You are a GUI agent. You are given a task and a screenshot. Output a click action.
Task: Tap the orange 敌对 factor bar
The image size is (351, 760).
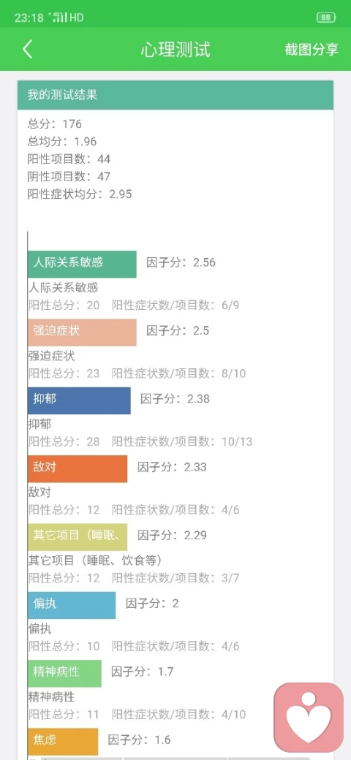pyautogui.click(x=78, y=468)
